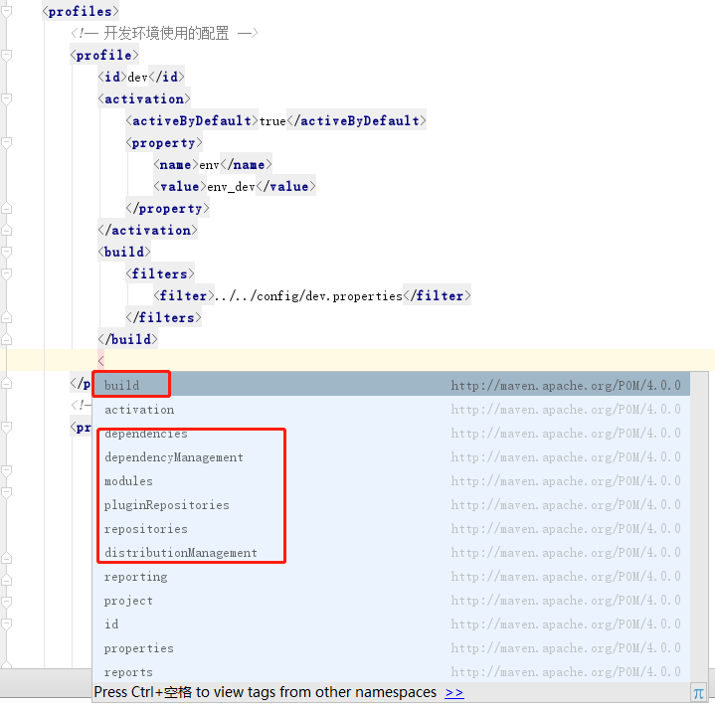
Task: Click the ../../config/dev.properties filter path
Action: [x=308, y=296]
